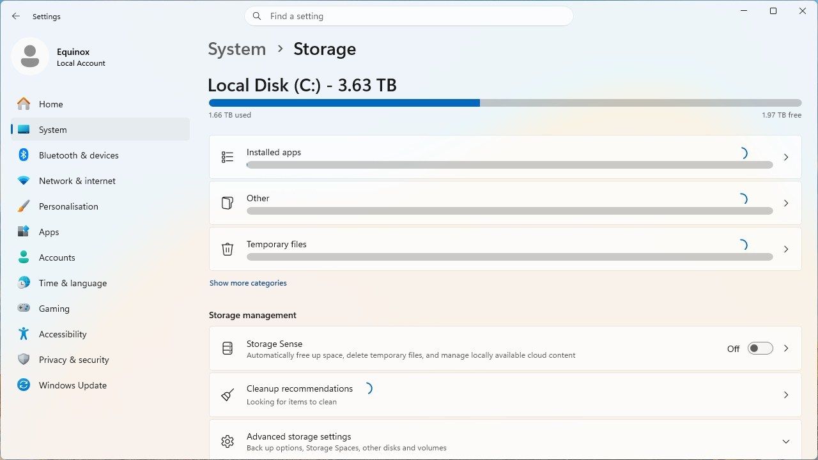
Task: Click the Temporary files trash icon
Action: coord(228,249)
